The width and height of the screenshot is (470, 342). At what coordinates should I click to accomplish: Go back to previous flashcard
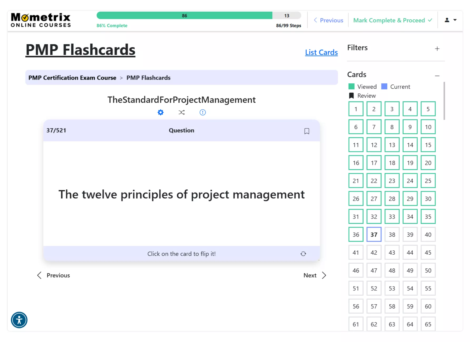coord(53,275)
